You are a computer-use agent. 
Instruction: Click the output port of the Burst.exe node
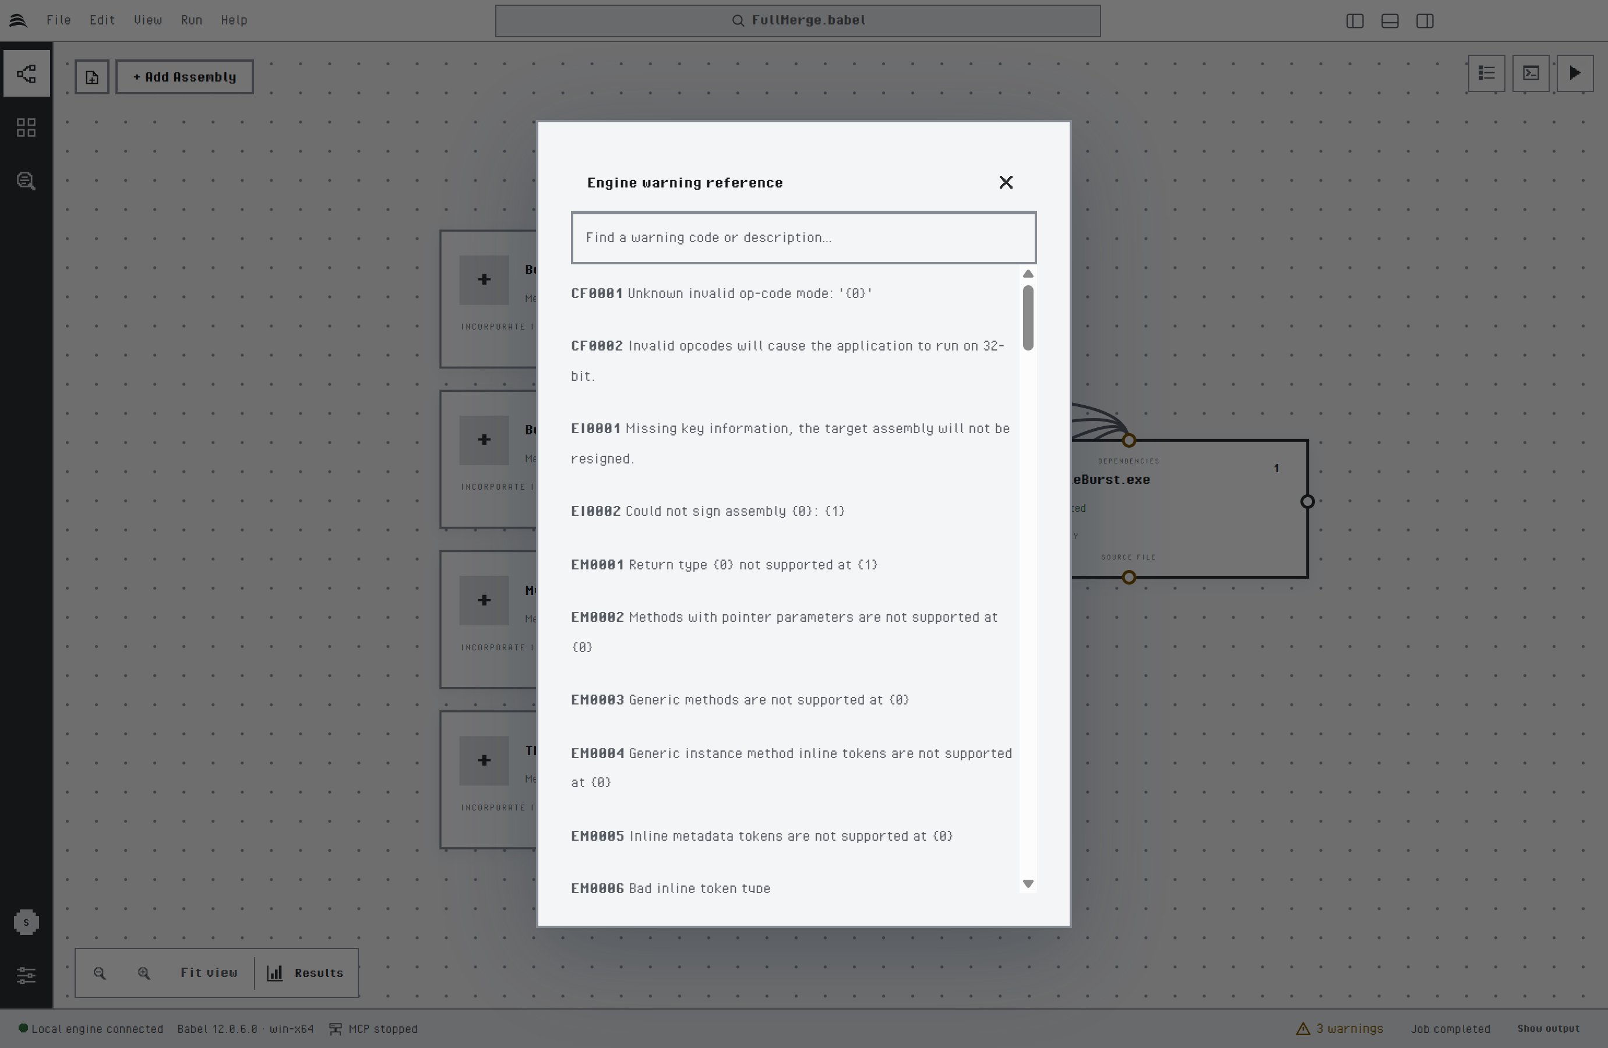coord(1307,502)
